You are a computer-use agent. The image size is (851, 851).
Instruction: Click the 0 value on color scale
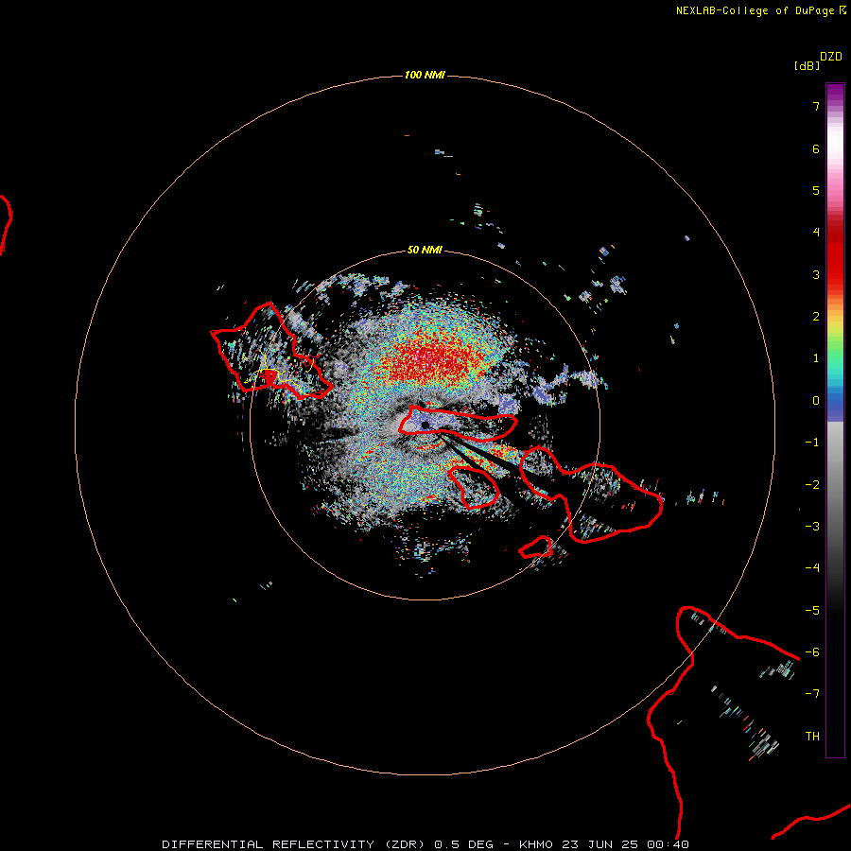click(x=816, y=401)
